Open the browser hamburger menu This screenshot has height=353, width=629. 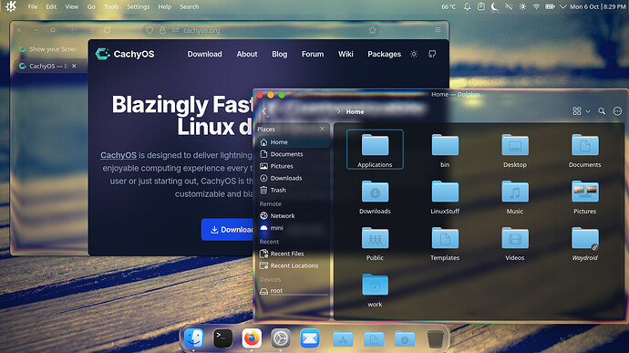(438, 30)
